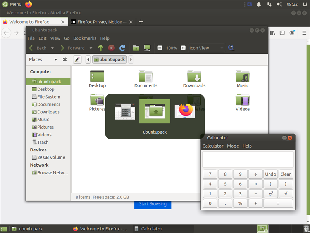The image size is (310, 233).
Task: Toggle Firefox sidebar icon
Action: pyautogui.click(x=282, y=33)
